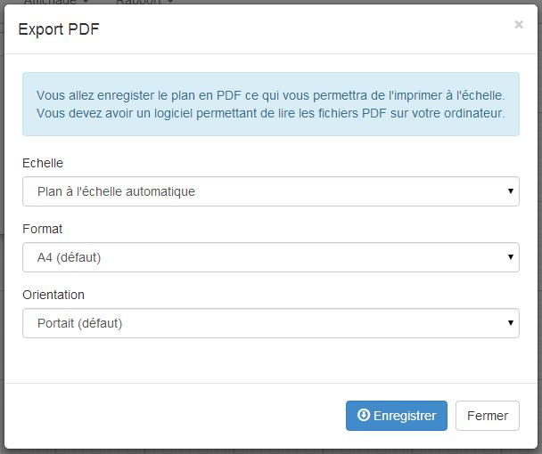This screenshot has height=454, width=542.
Task: Open the Format paper size dropdown
Action: (x=270, y=257)
